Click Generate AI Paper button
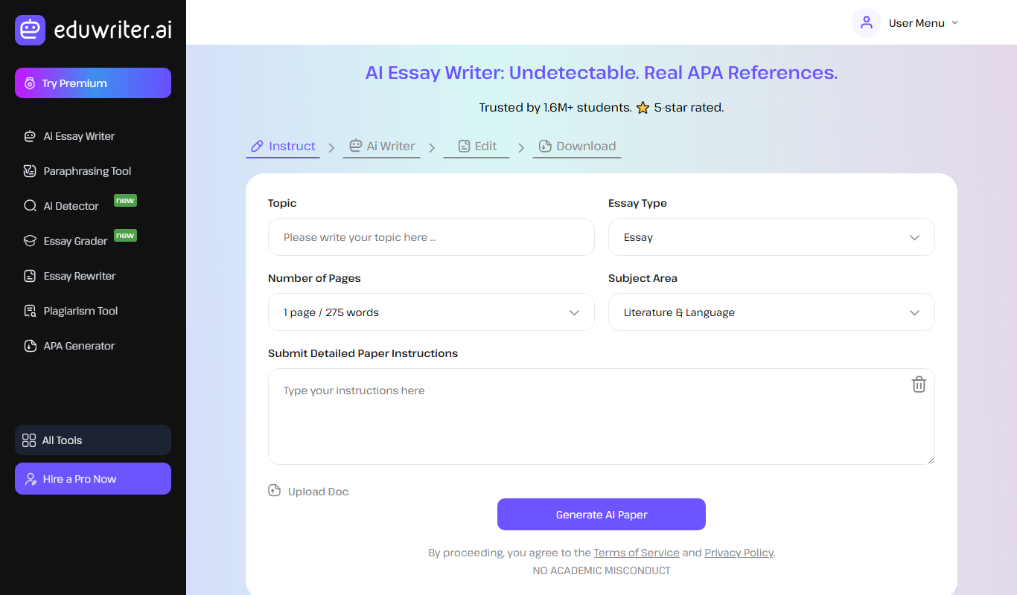The image size is (1017, 595). click(602, 515)
